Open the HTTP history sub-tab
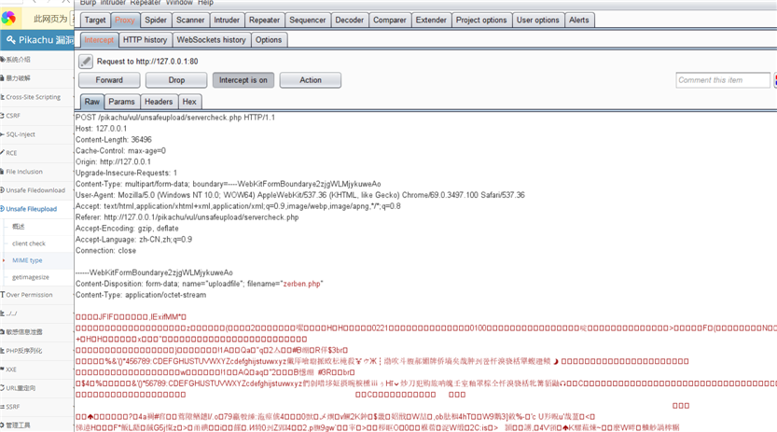777x432 pixels. (146, 39)
